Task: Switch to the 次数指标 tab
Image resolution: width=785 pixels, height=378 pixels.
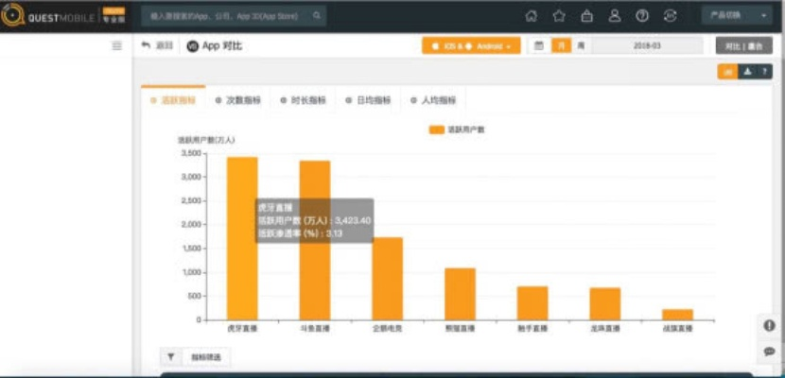Action: 237,99
